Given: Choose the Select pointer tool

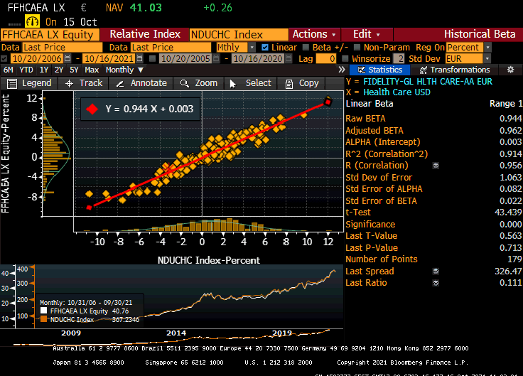Looking at the screenshot, I should [251, 83].
